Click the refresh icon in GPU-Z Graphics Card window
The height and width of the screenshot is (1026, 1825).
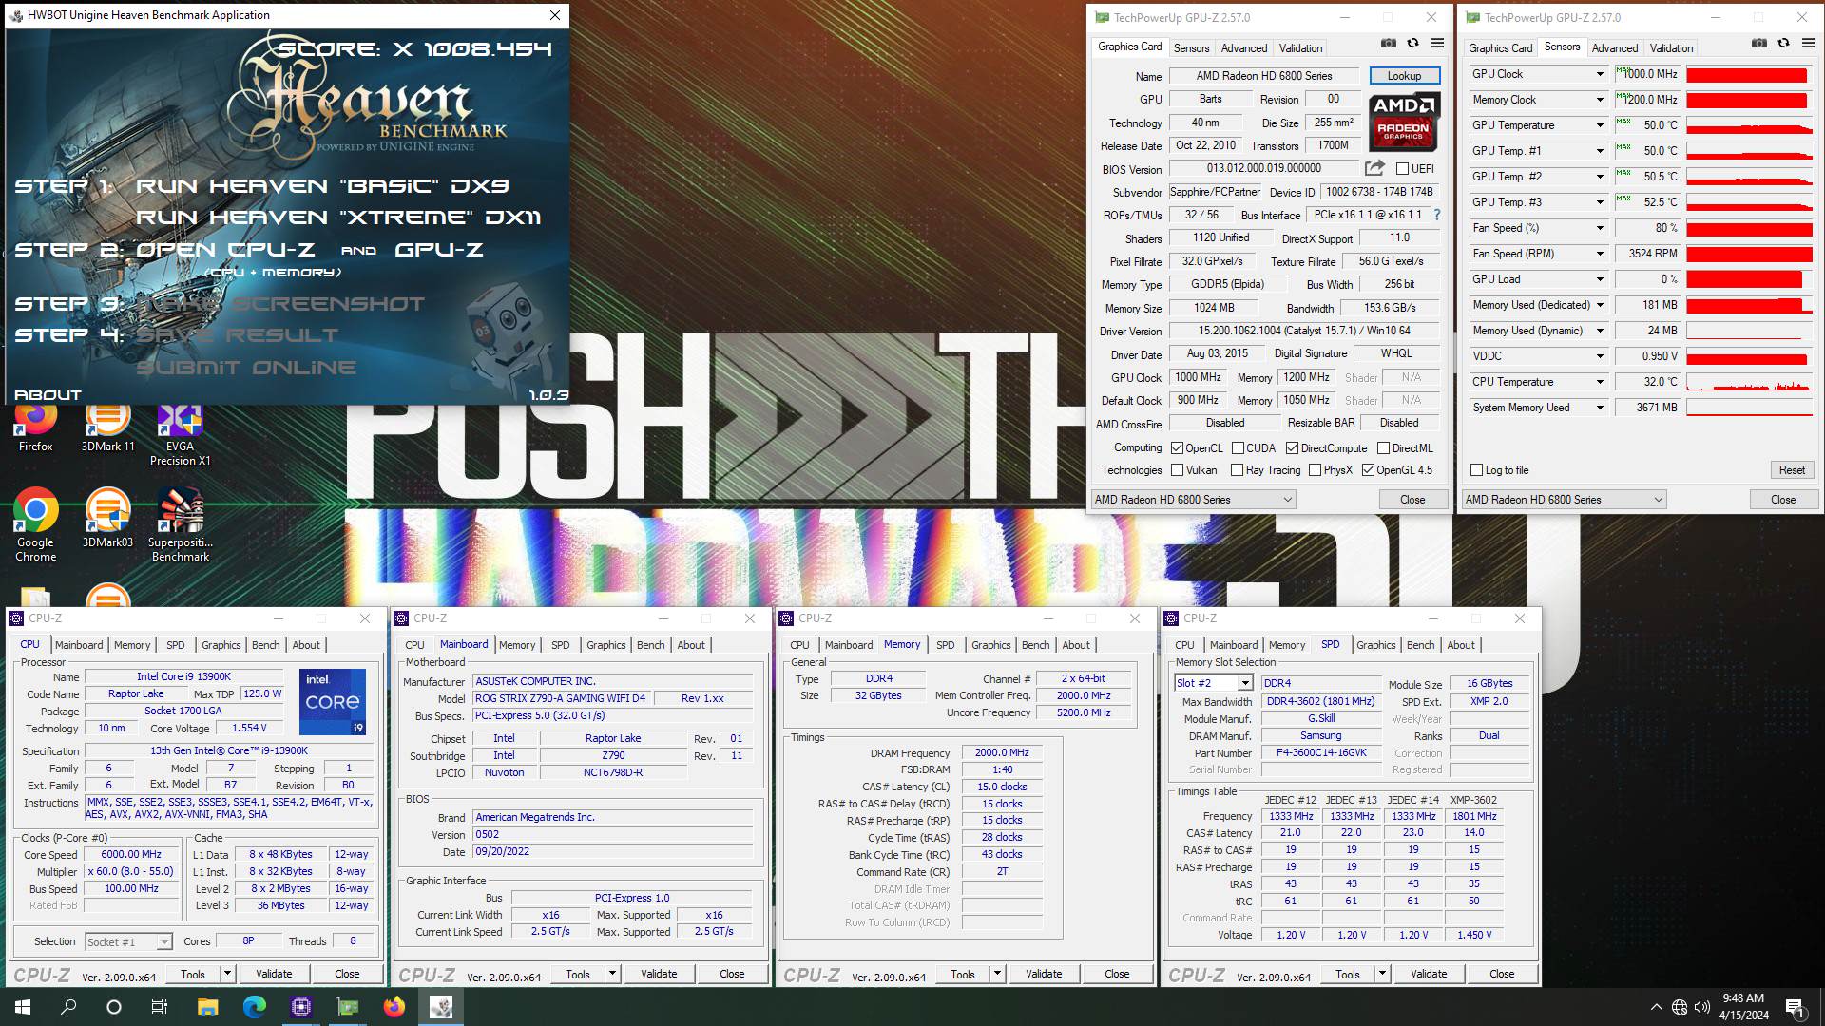[x=1412, y=44]
